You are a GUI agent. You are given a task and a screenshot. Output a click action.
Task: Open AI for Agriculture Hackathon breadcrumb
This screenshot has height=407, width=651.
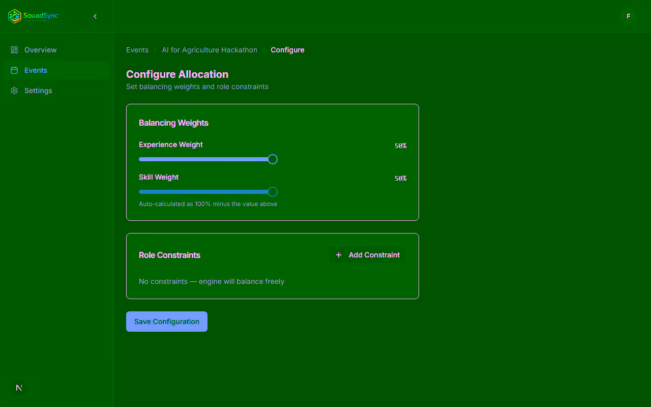[x=210, y=50]
